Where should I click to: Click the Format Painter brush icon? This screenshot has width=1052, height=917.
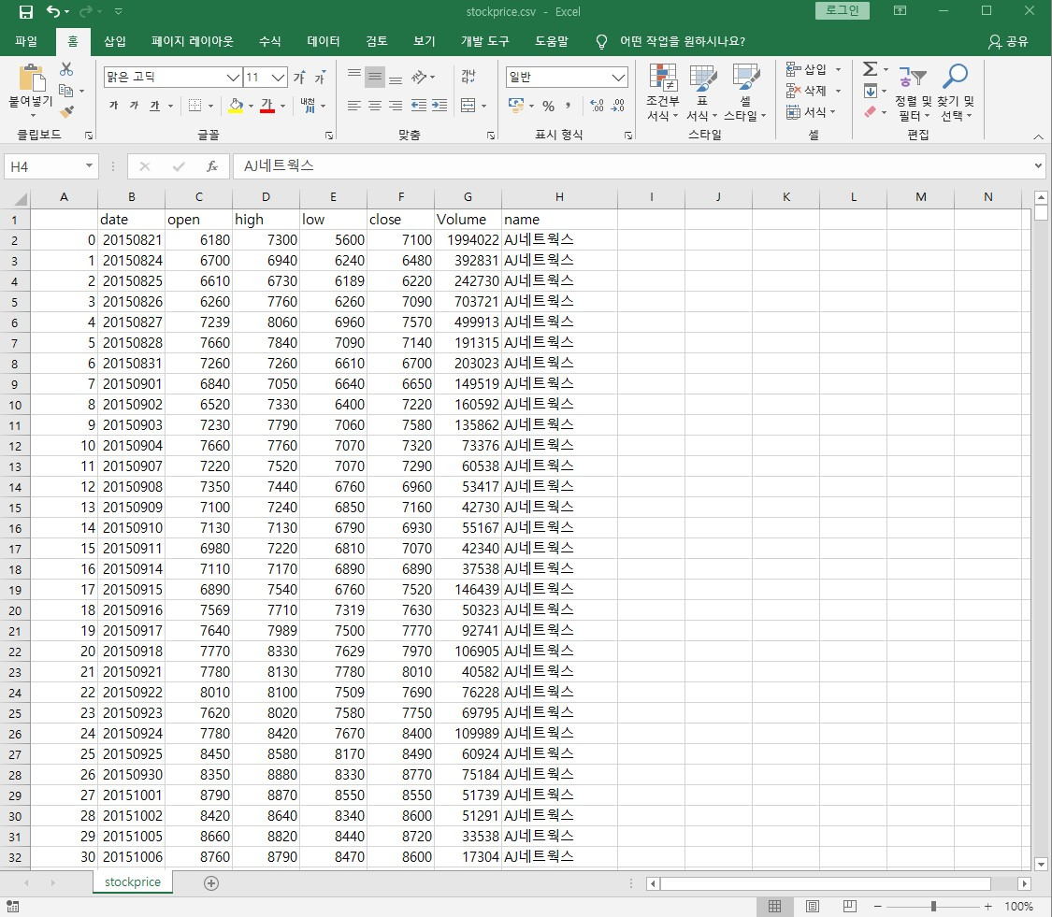coord(65,111)
